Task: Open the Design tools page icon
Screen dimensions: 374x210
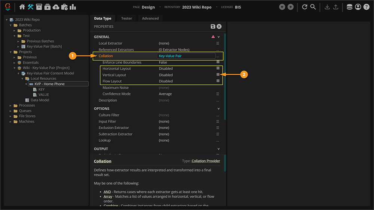Action: 31,7
